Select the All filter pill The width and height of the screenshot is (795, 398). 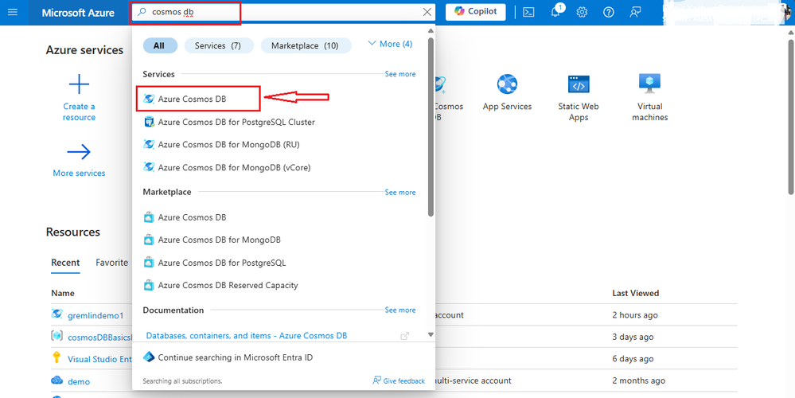pos(160,45)
